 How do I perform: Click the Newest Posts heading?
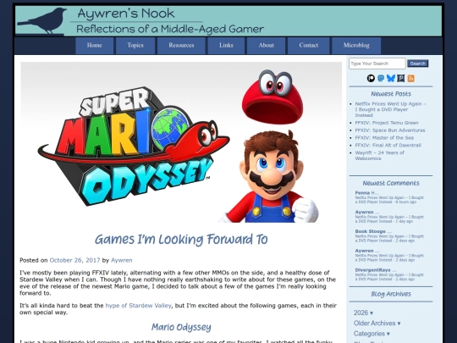pyautogui.click(x=391, y=94)
